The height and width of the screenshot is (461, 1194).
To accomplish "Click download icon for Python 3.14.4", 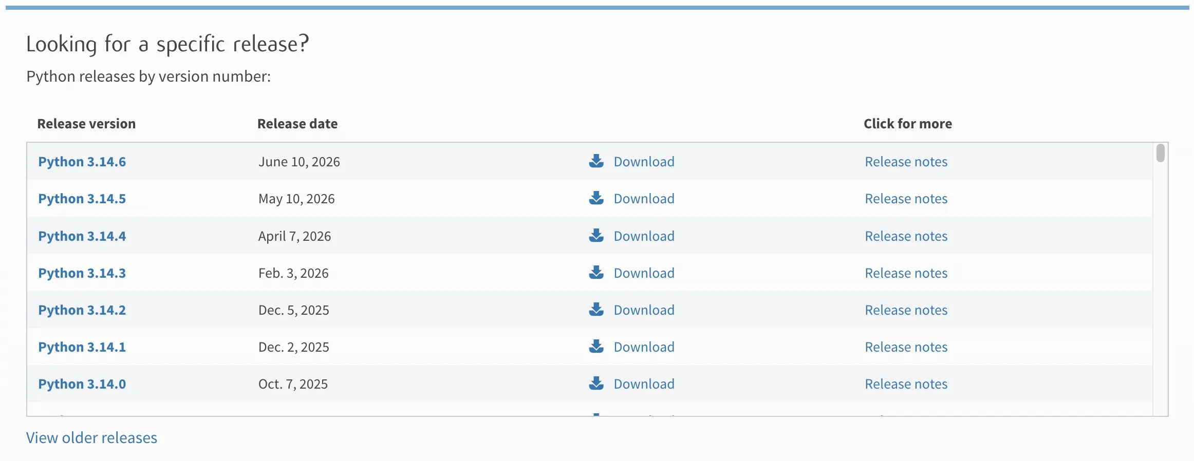I will pos(596,236).
